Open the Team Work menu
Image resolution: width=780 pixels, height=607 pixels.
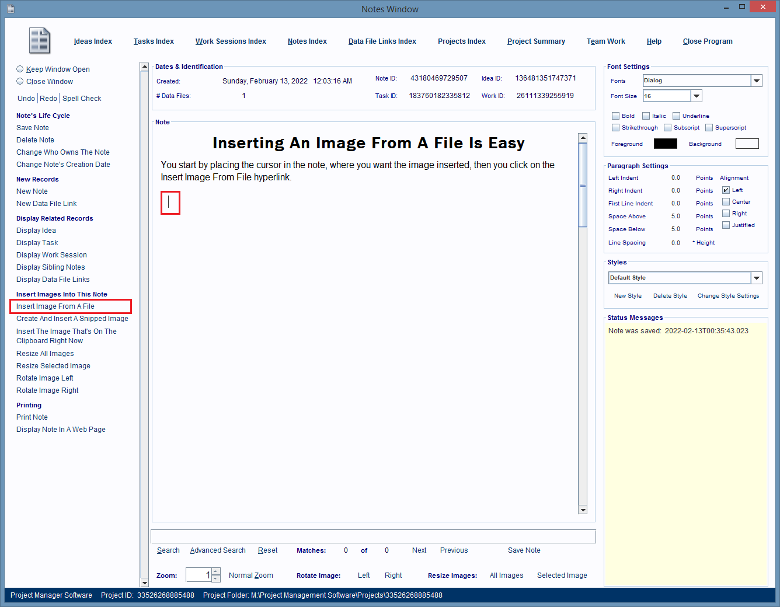point(606,41)
